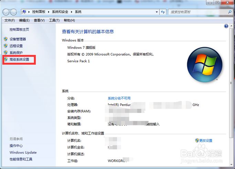
Task: Click the heading 查看有关计算机的基本信息
Action: [88, 31]
